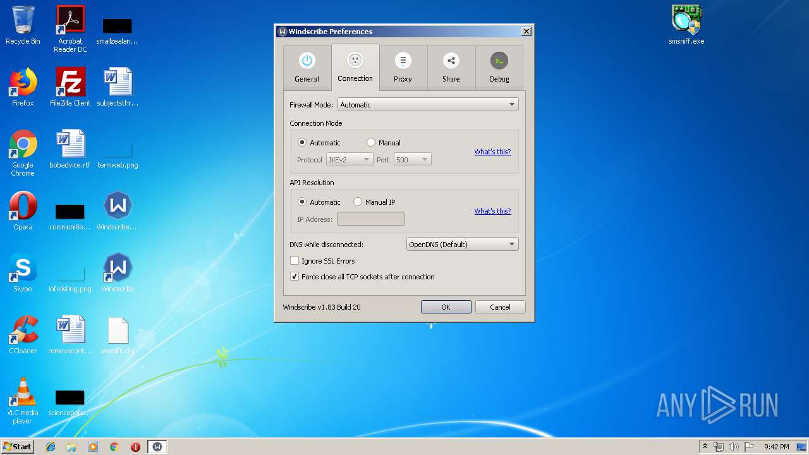This screenshot has width=809, height=455.
Task: Select the CCleaner desktop shortcut
Action: point(23,334)
